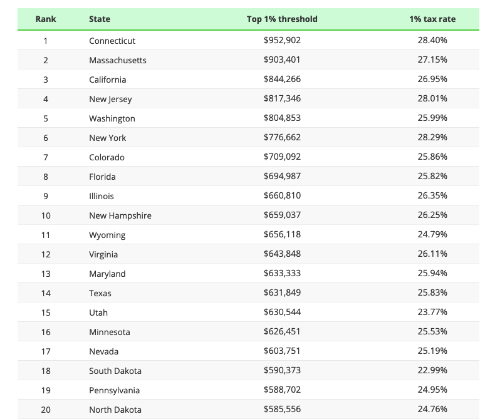Viewport: 490px width, 419px height.
Task: Select the Massachusetts row name
Action: [x=118, y=60]
